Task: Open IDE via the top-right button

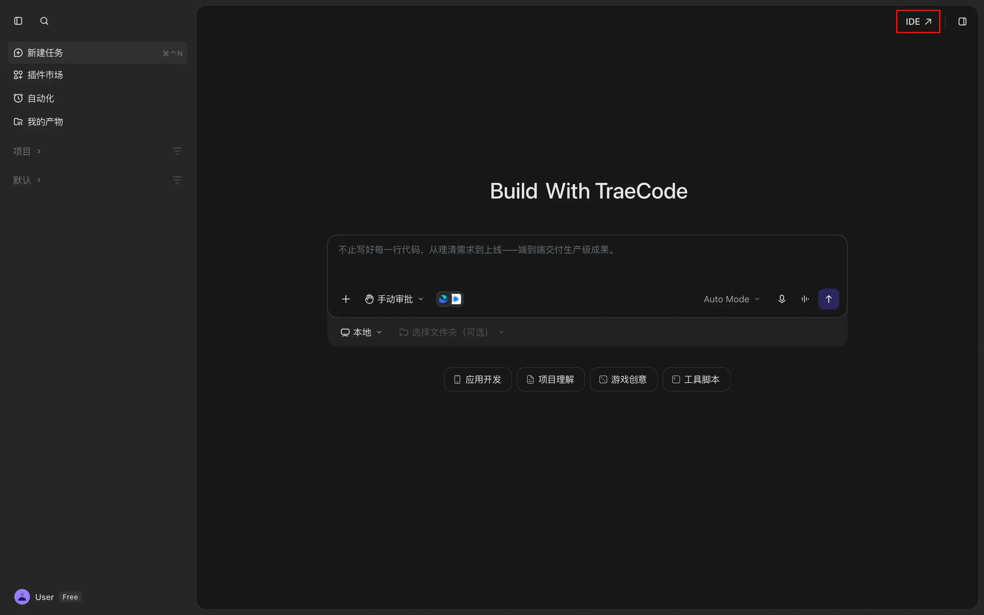Action: tap(918, 22)
